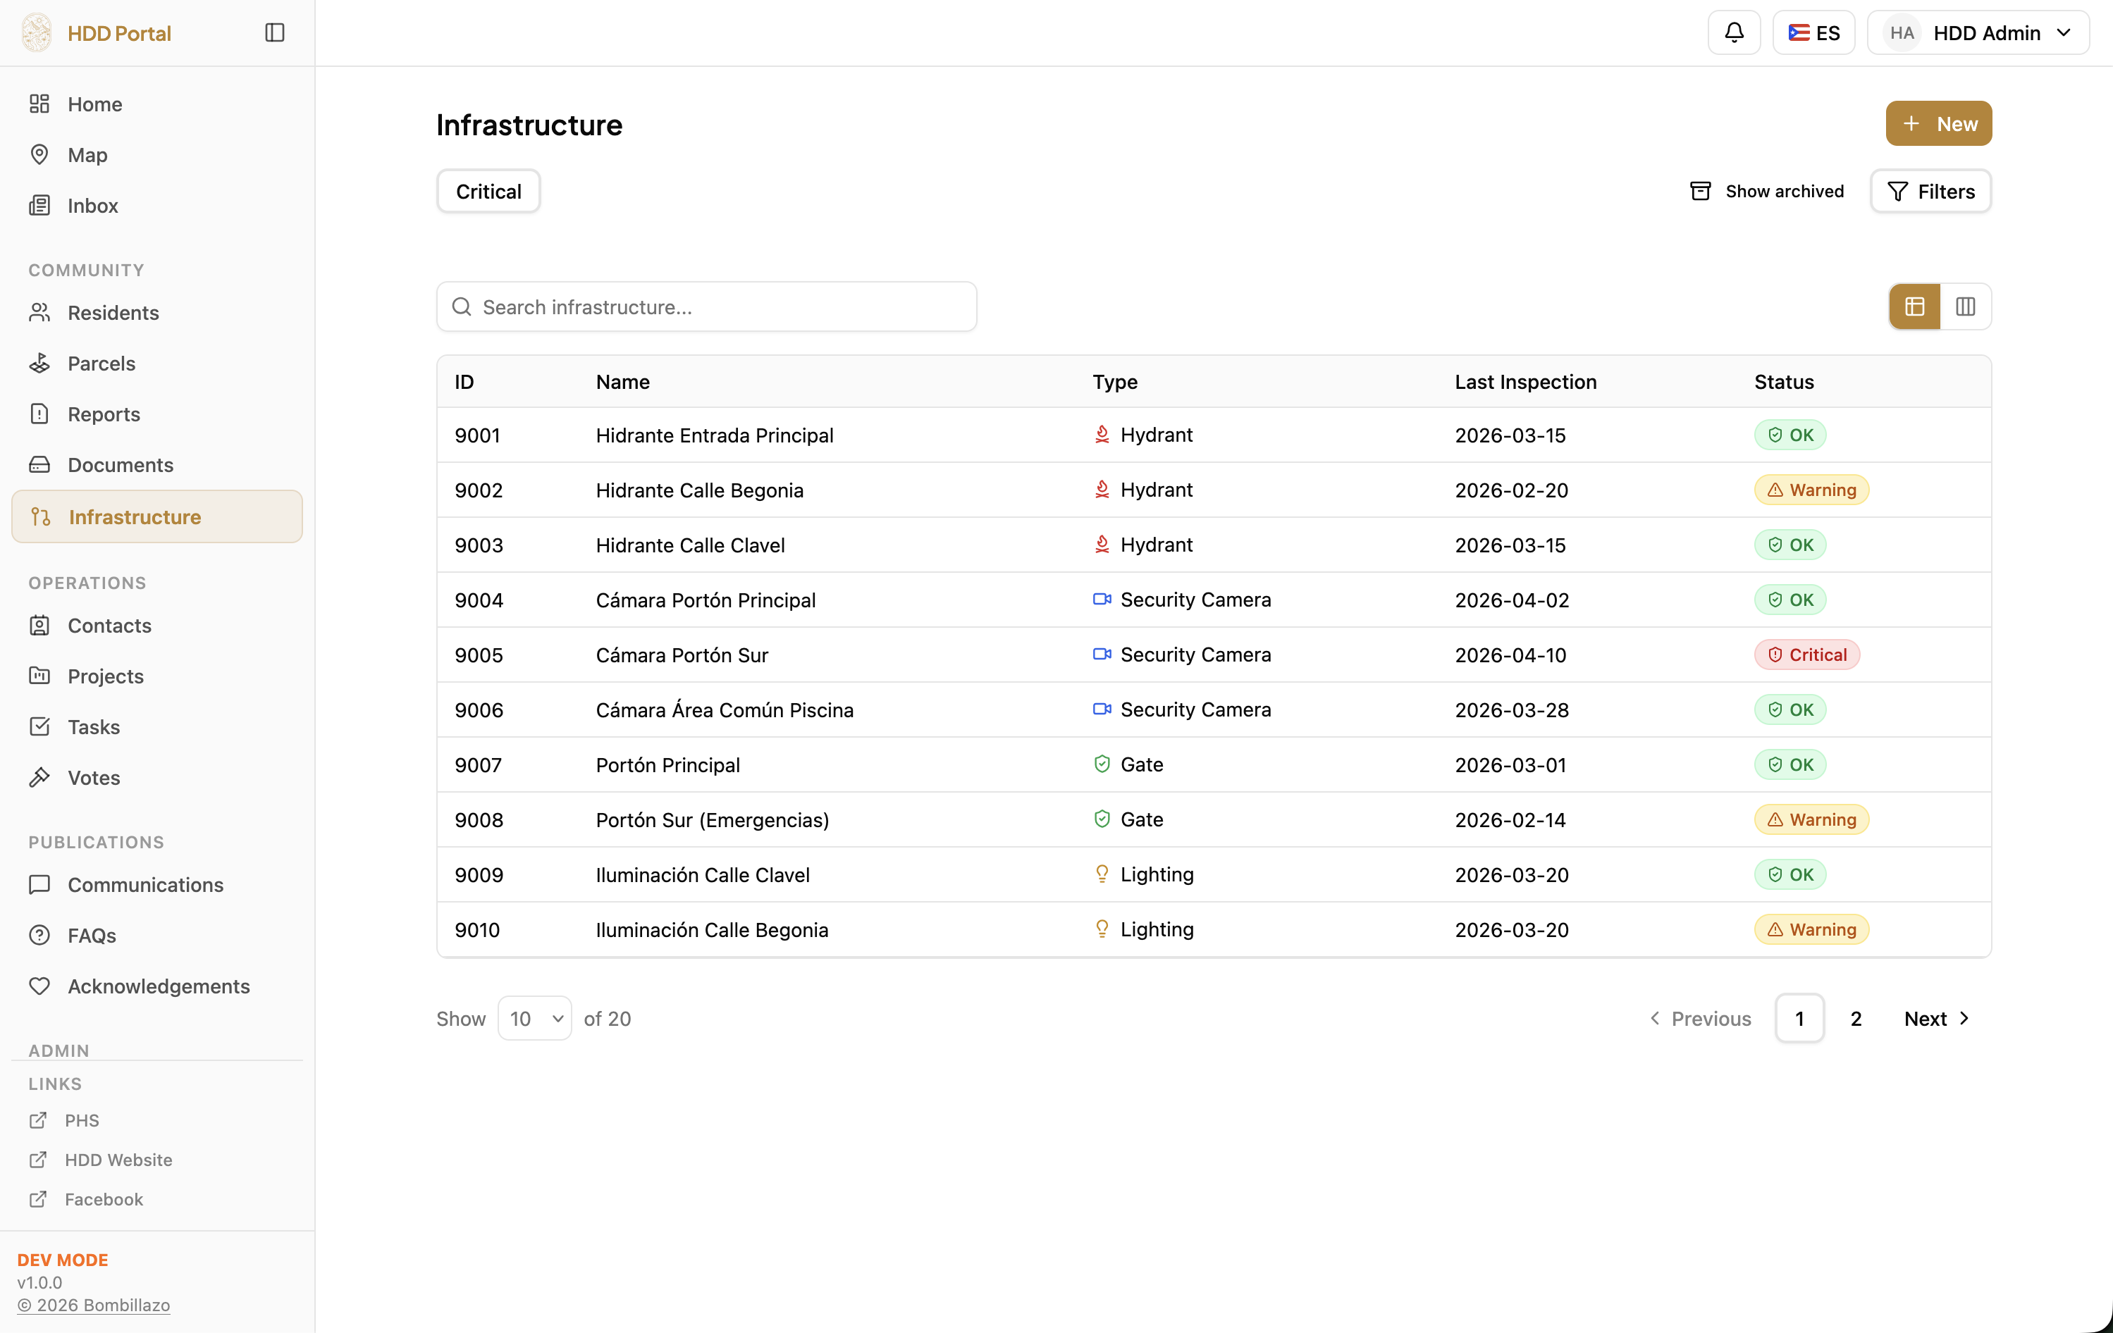Focus the Search infrastructure field
Screen dimensions: 2113x1333
pos(706,307)
